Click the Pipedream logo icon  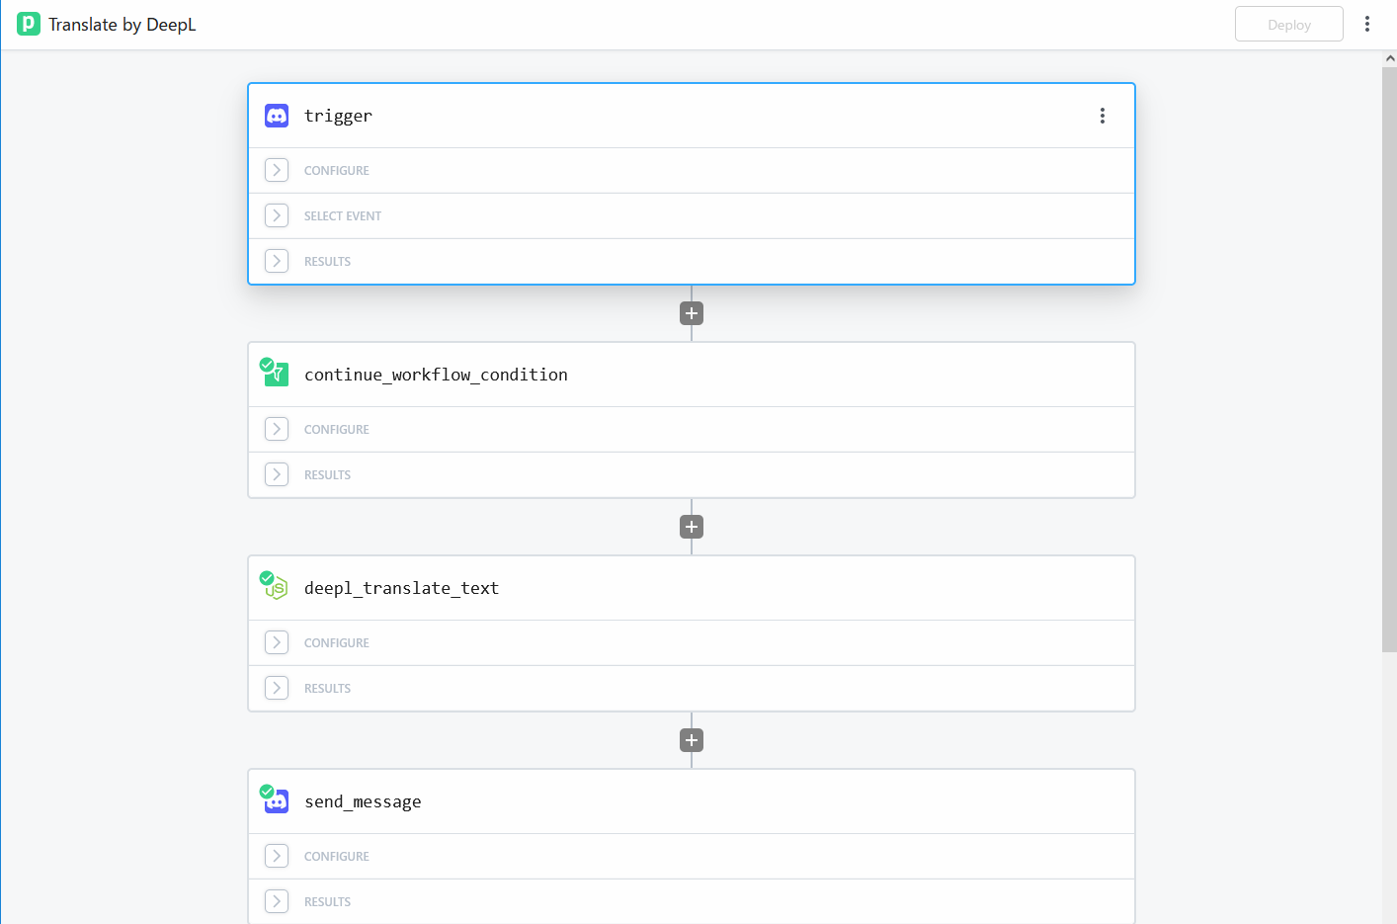pos(29,24)
